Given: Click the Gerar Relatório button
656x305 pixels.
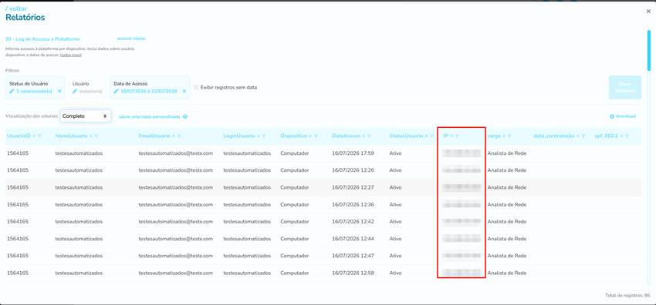Looking at the screenshot, I should pyautogui.click(x=624, y=87).
